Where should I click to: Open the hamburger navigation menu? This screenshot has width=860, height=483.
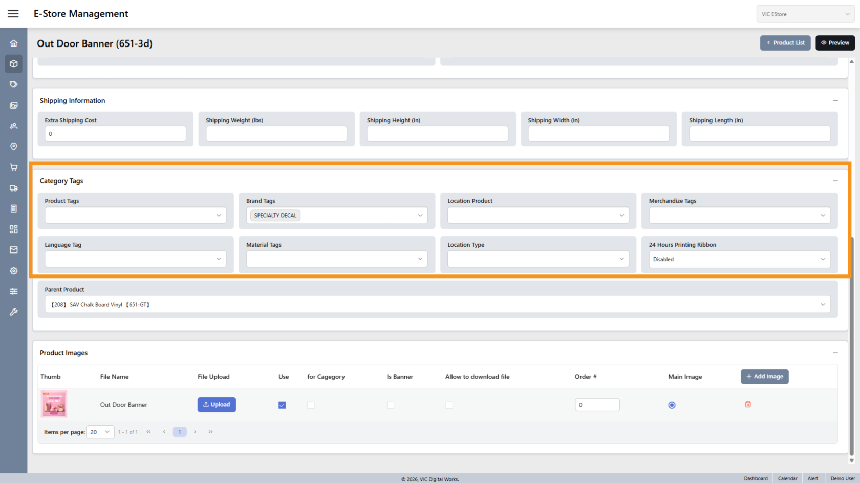pyautogui.click(x=13, y=14)
